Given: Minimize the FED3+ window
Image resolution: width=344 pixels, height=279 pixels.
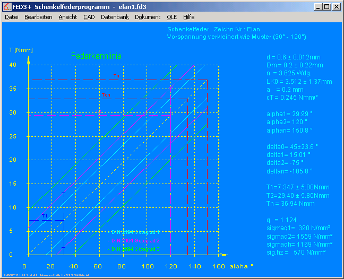Looking at the screenshot, I should [317, 7].
